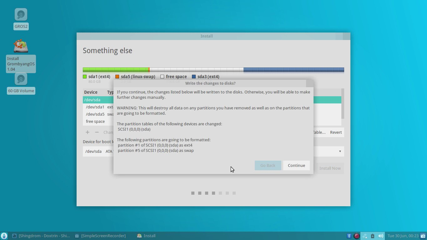Click the Bluetooth tray icon
The image size is (427, 240).
[x=349, y=236]
